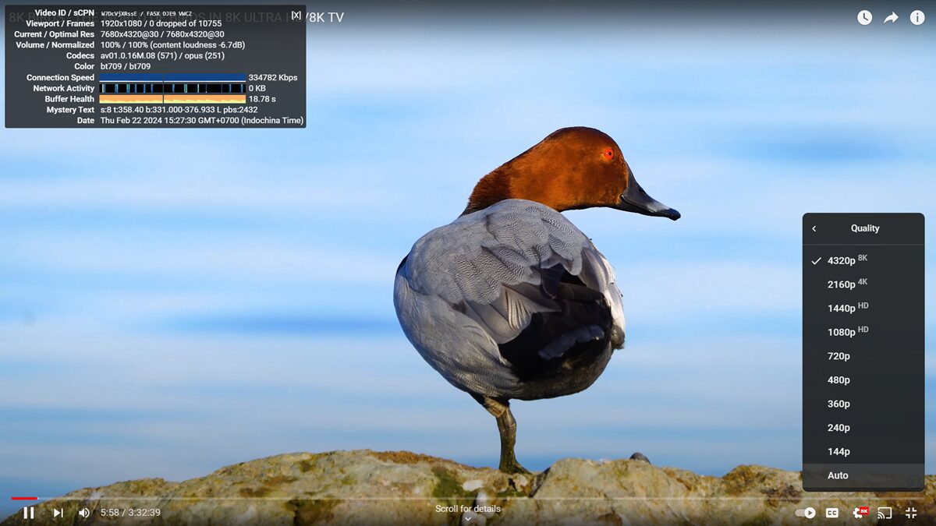Click the 5:58 / 3:32:39 time display

tap(130, 513)
